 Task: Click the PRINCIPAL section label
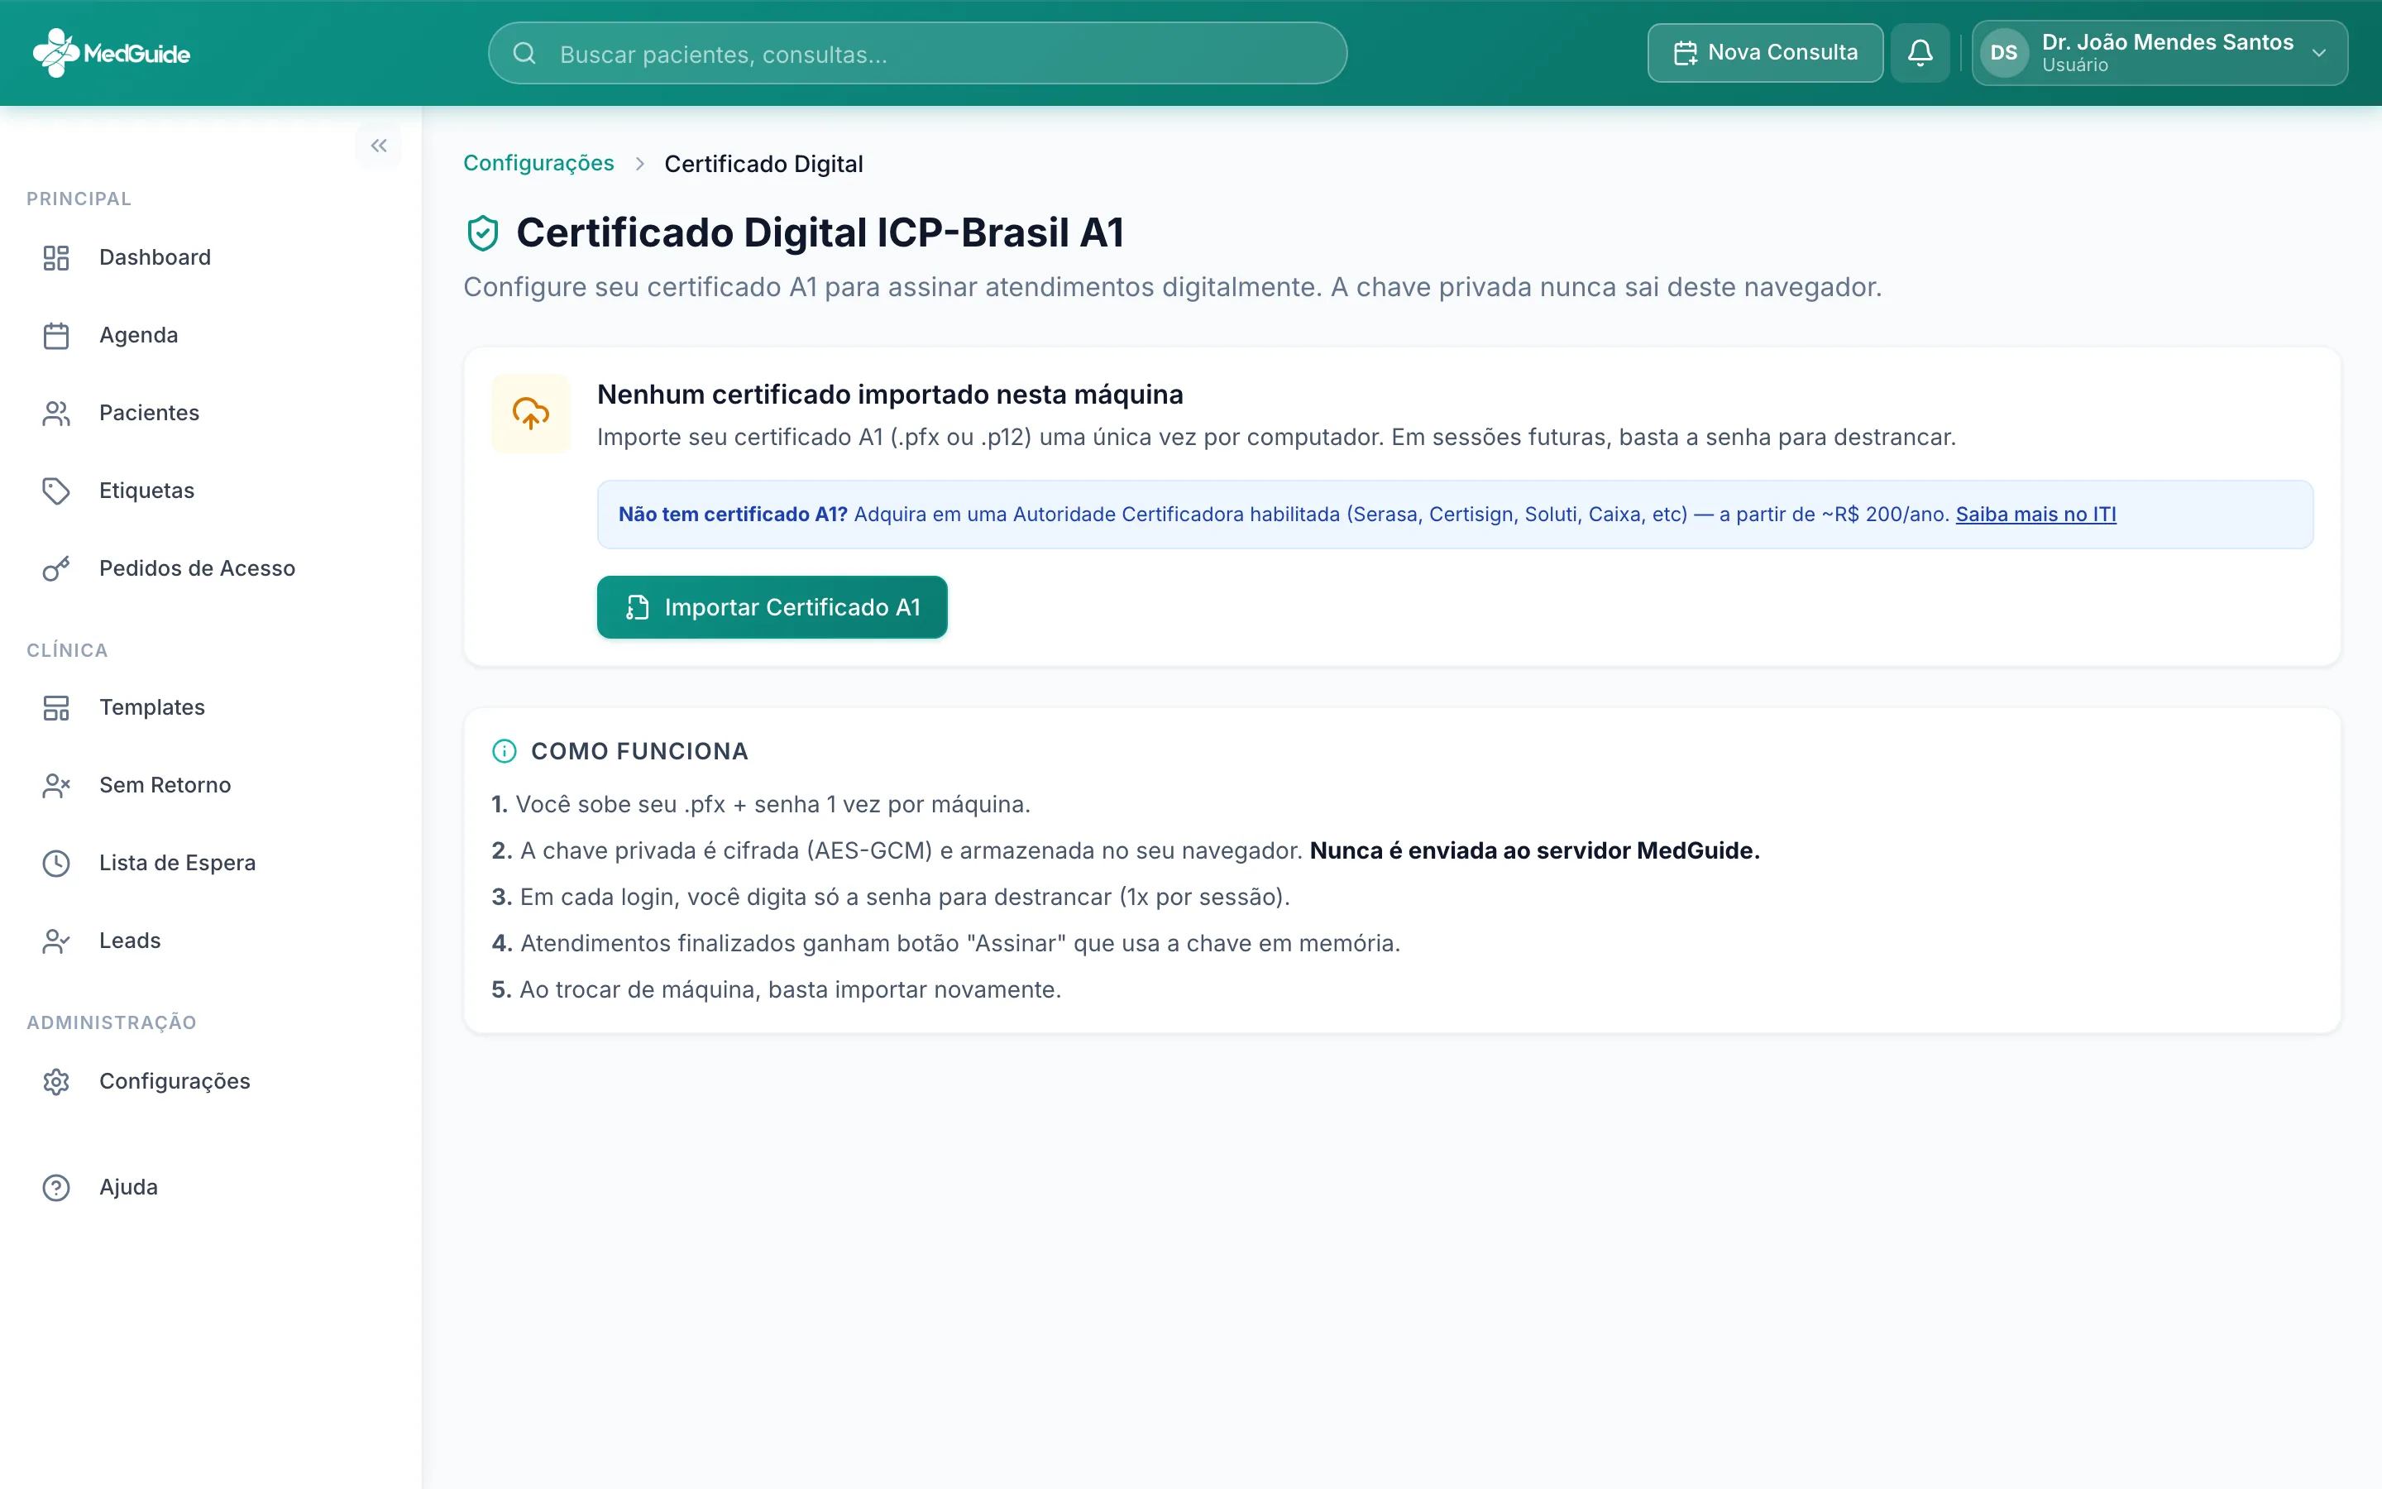point(79,199)
